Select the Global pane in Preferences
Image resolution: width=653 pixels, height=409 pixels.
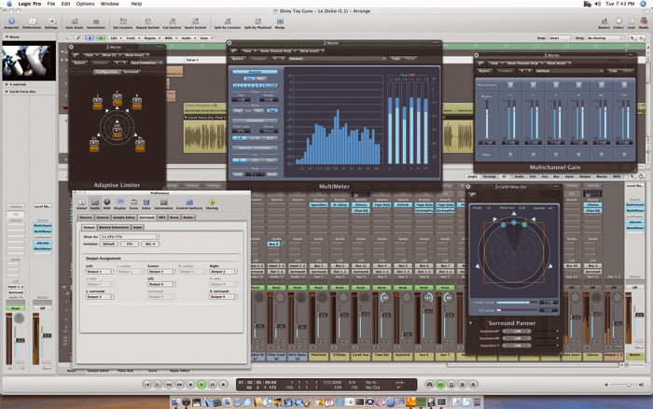(x=82, y=204)
